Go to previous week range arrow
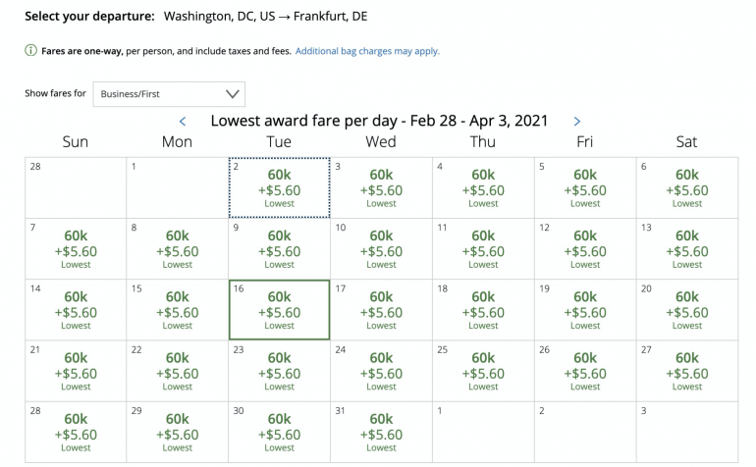756x467 pixels. (x=183, y=122)
